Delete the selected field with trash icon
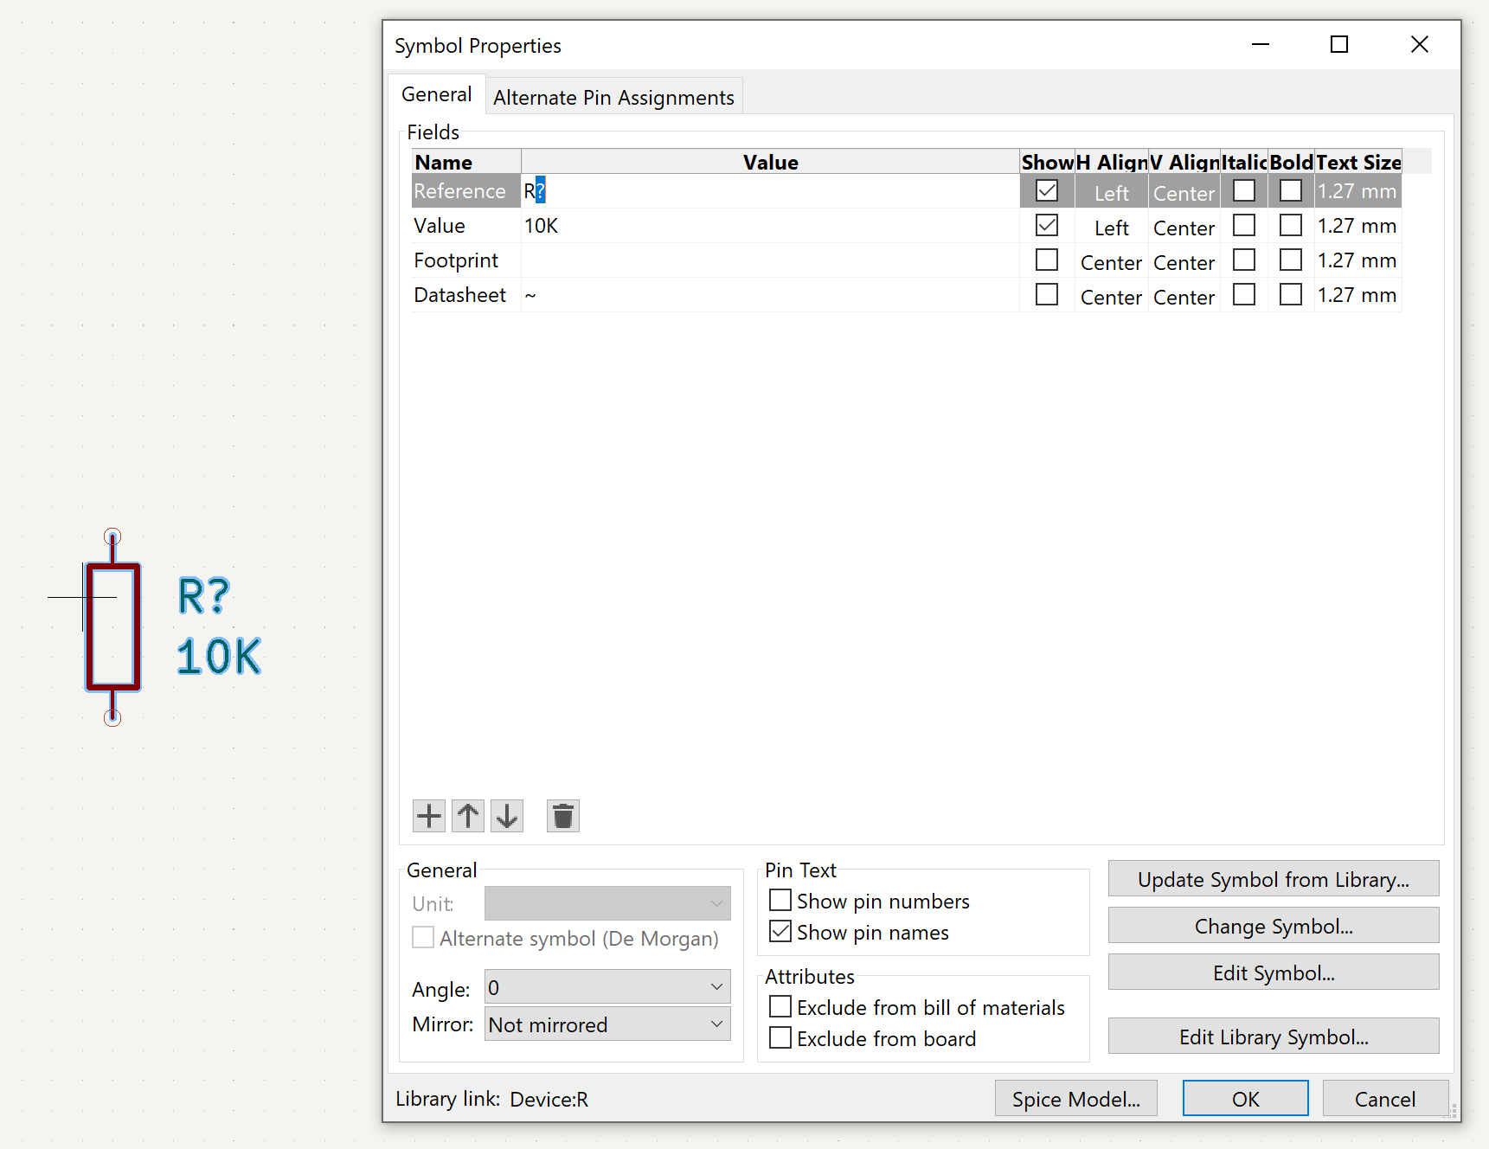 (x=562, y=815)
